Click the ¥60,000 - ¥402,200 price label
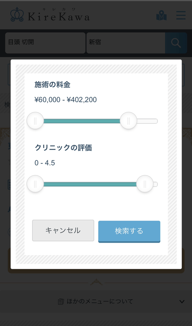 (65, 99)
